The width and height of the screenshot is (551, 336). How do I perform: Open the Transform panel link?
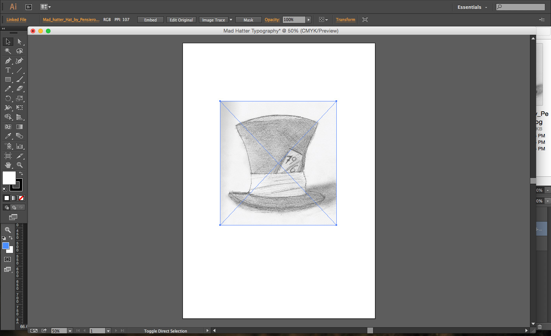click(x=346, y=20)
